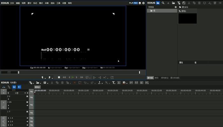Fast forward the preview playback
The image size is (223, 127).
[x=82, y=77]
